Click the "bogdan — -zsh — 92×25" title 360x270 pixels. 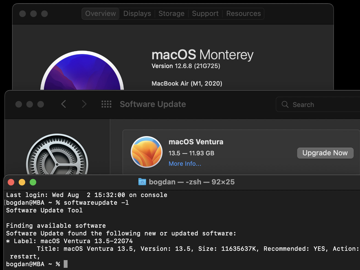tap(192, 182)
